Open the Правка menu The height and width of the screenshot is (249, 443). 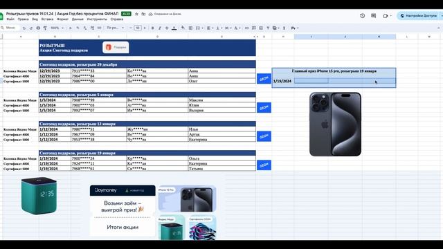click(x=23, y=19)
